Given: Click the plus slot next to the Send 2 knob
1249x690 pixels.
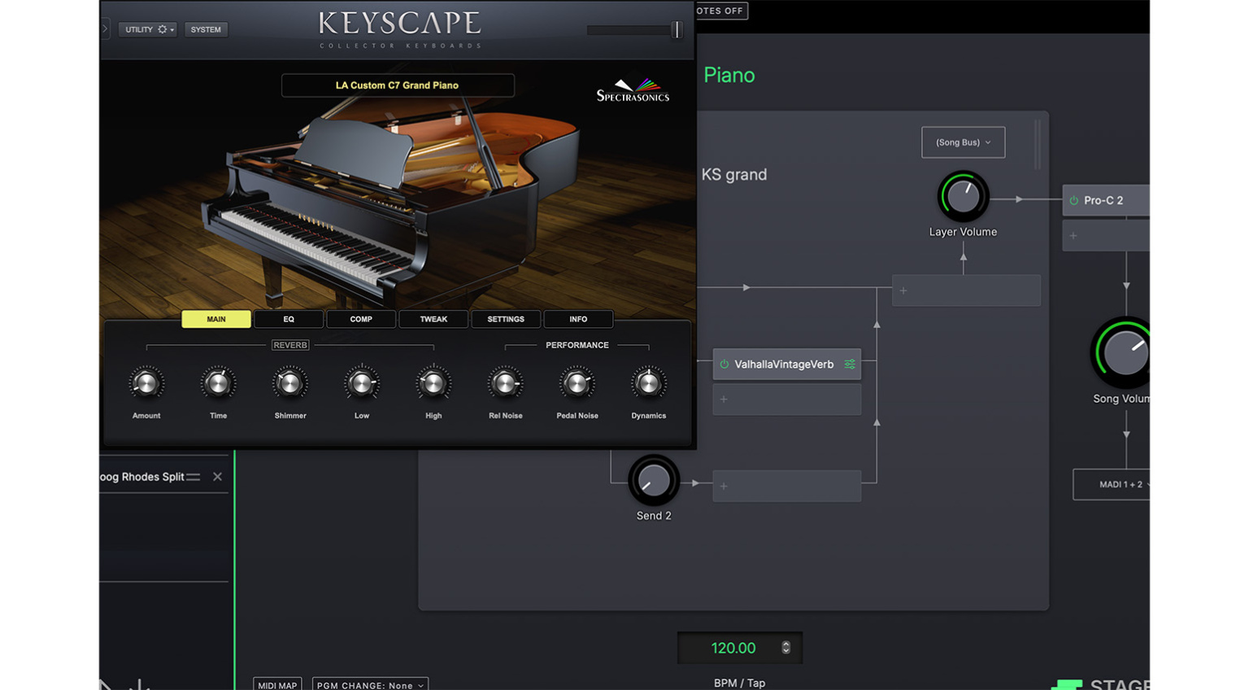Looking at the screenshot, I should (x=724, y=486).
